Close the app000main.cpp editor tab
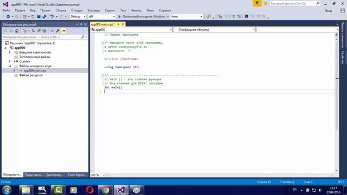Image resolution: width=347 pixels, height=195 pixels. (x=123, y=24)
